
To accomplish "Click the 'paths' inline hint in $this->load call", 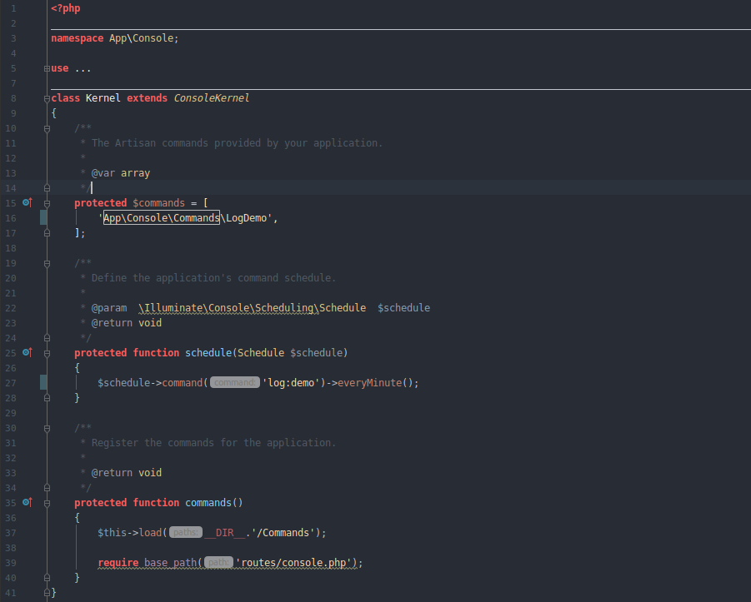I will 185,532.
